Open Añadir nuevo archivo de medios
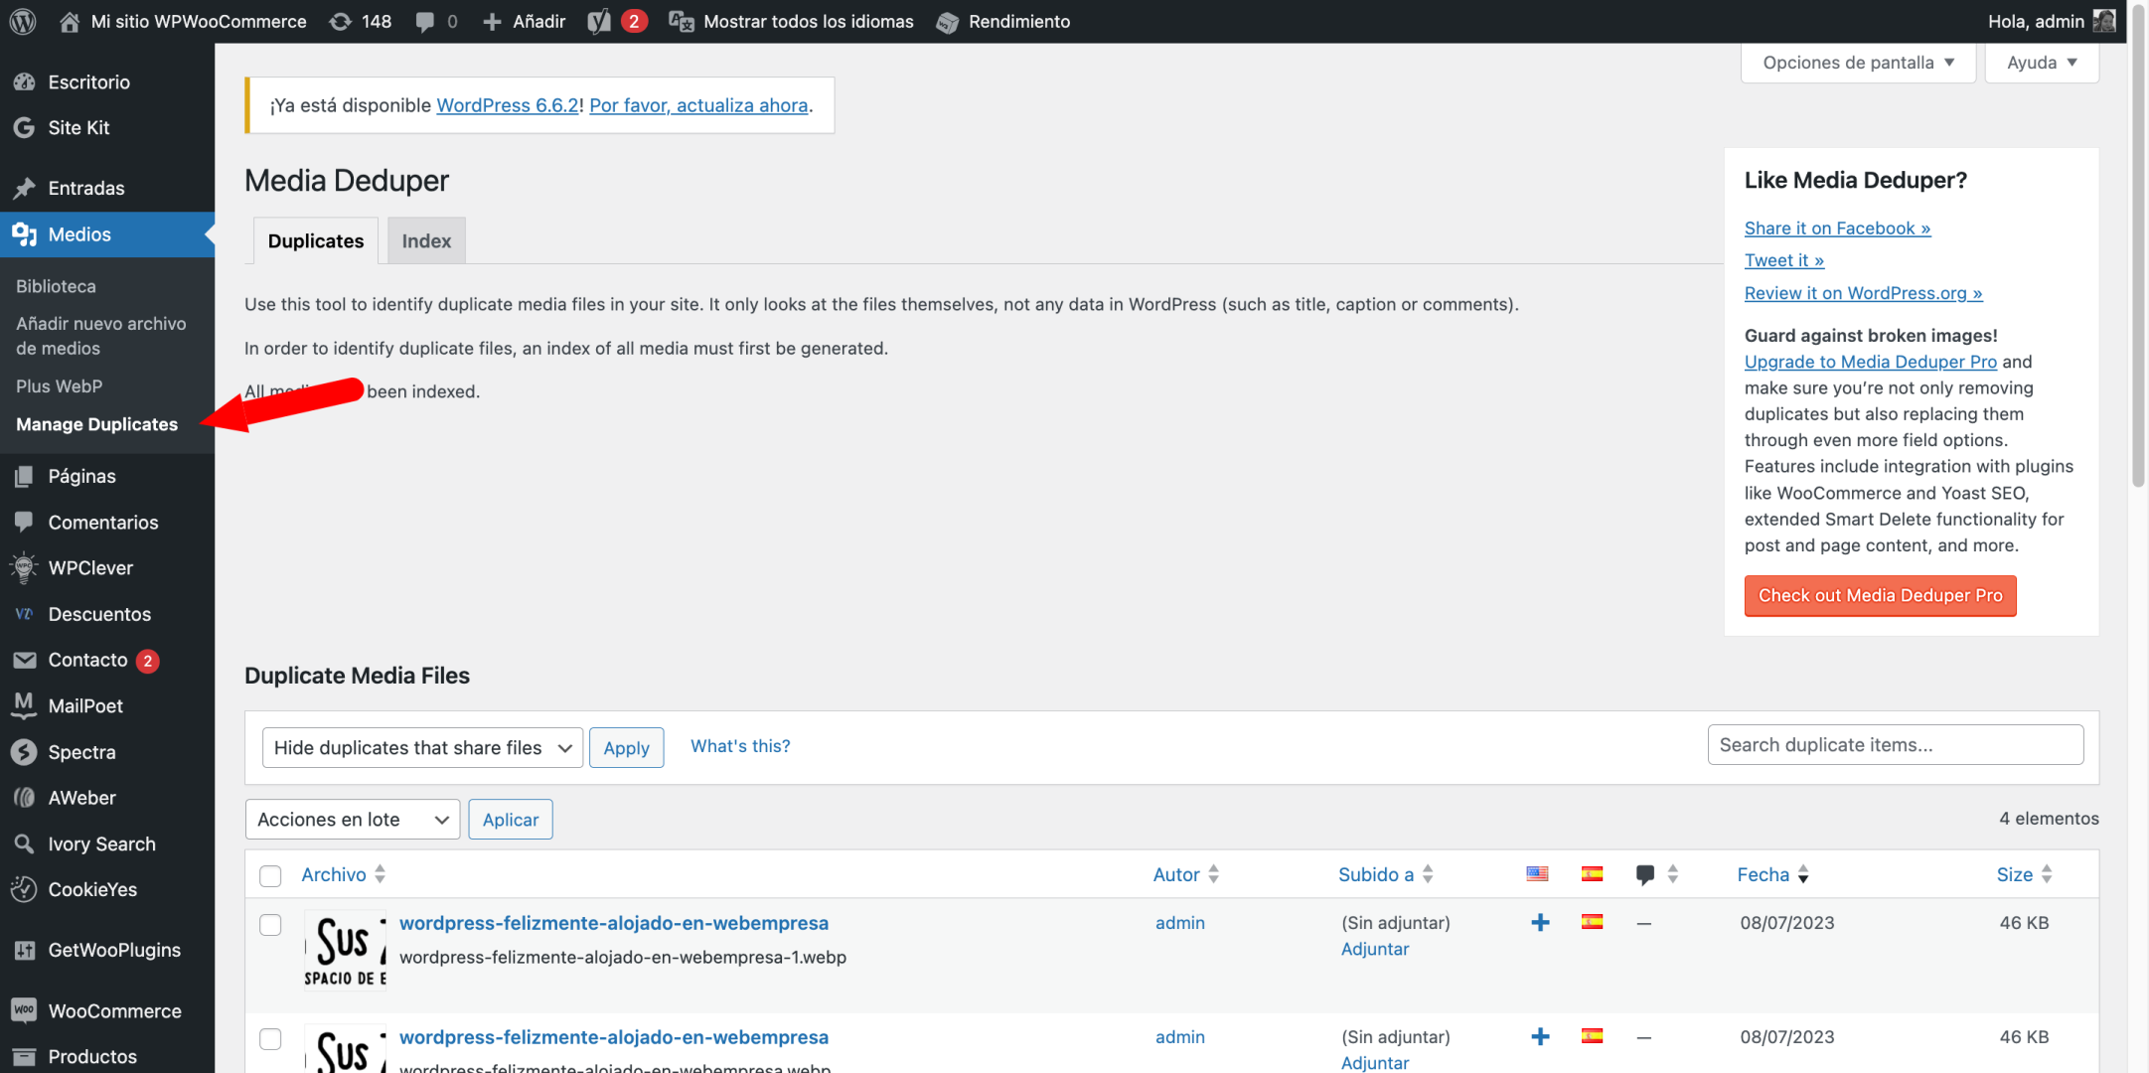The image size is (2149, 1073). (101, 336)
